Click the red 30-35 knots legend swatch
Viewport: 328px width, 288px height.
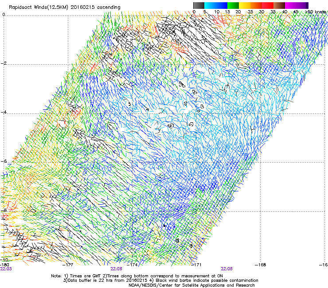pyautogui.click(x=268, y=5)
